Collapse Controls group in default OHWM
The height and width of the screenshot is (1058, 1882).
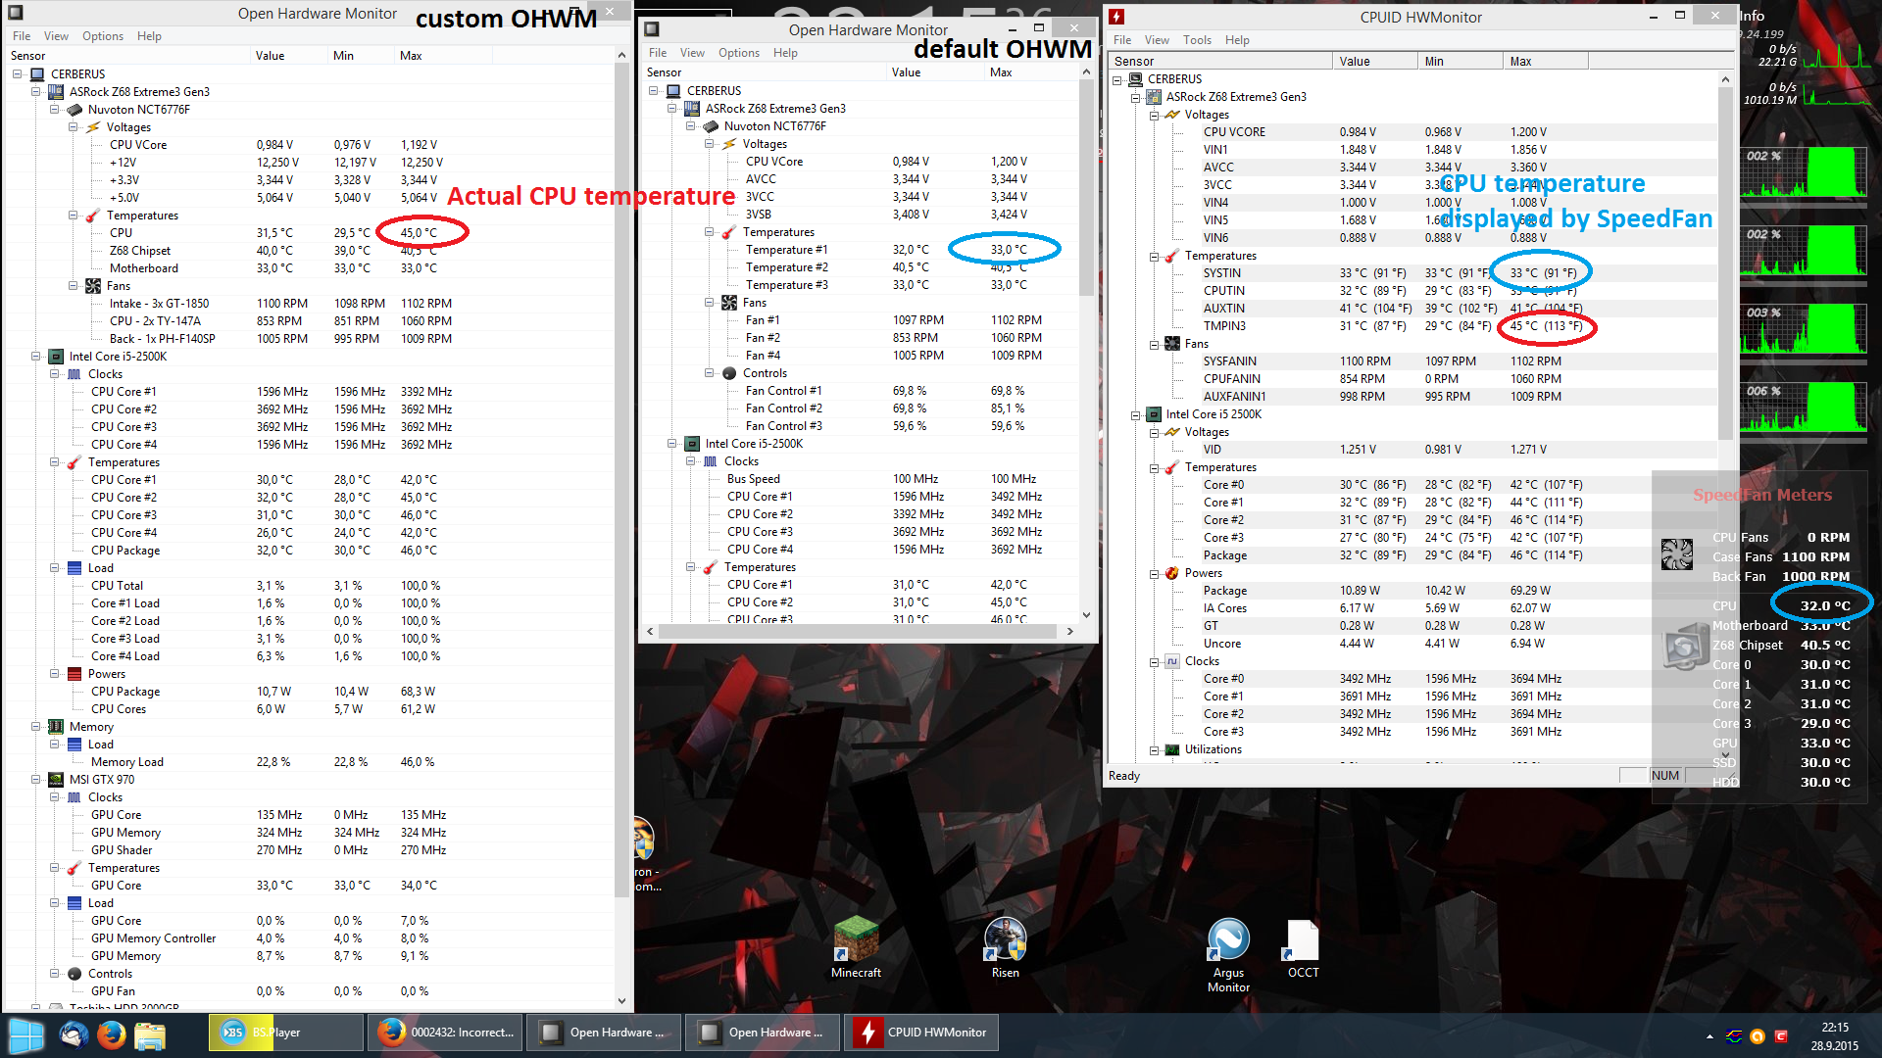pos(710,373)
